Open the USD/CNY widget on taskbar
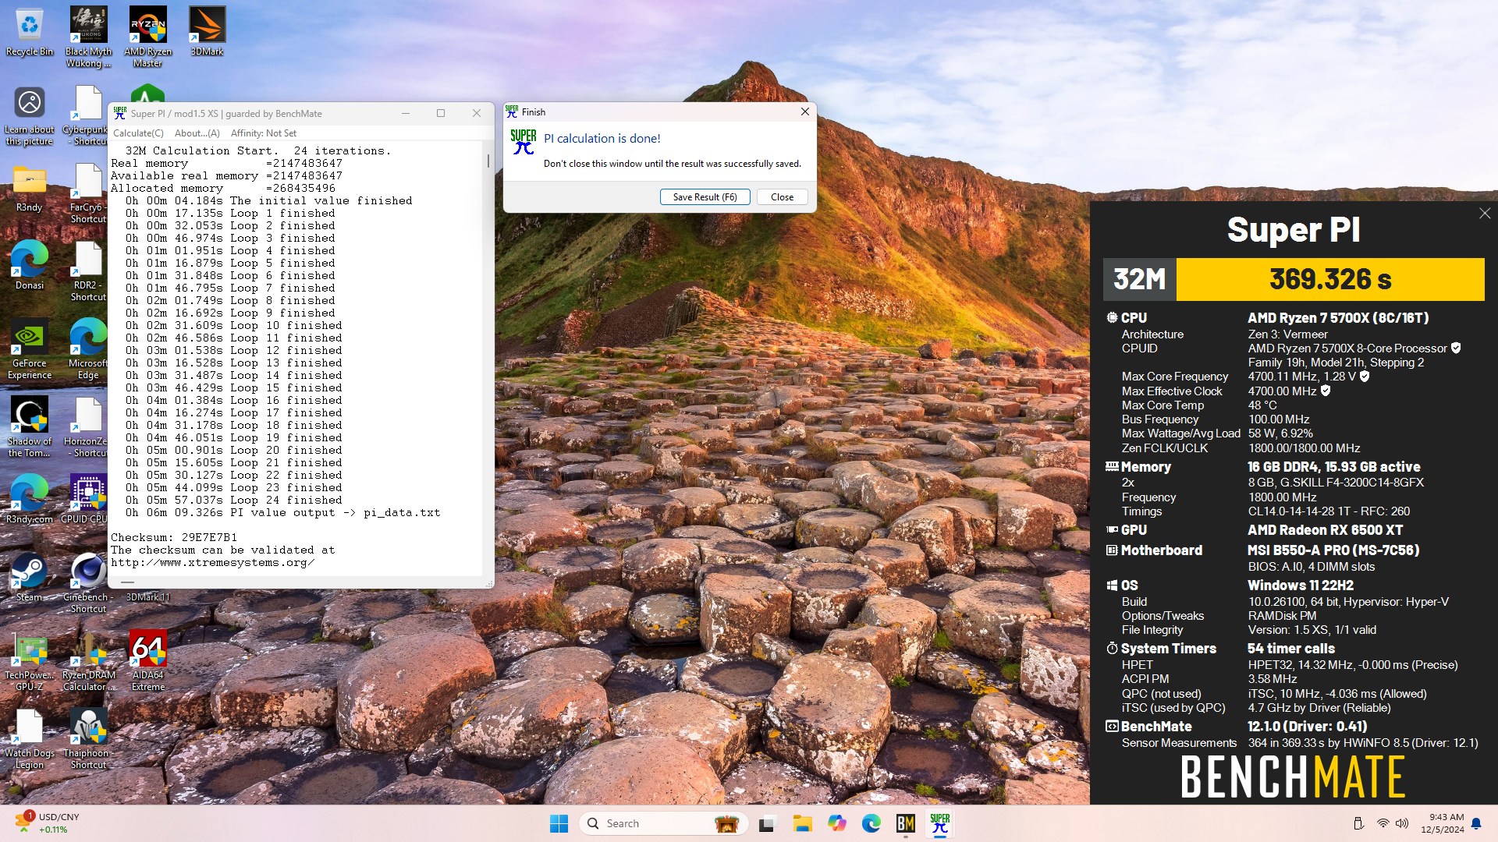This screenshot has width=1498, height=842. tap(48, 823)
